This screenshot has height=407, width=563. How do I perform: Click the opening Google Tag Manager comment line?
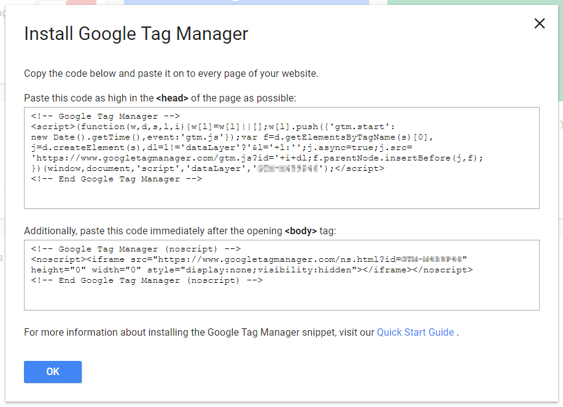click(105, 116)
